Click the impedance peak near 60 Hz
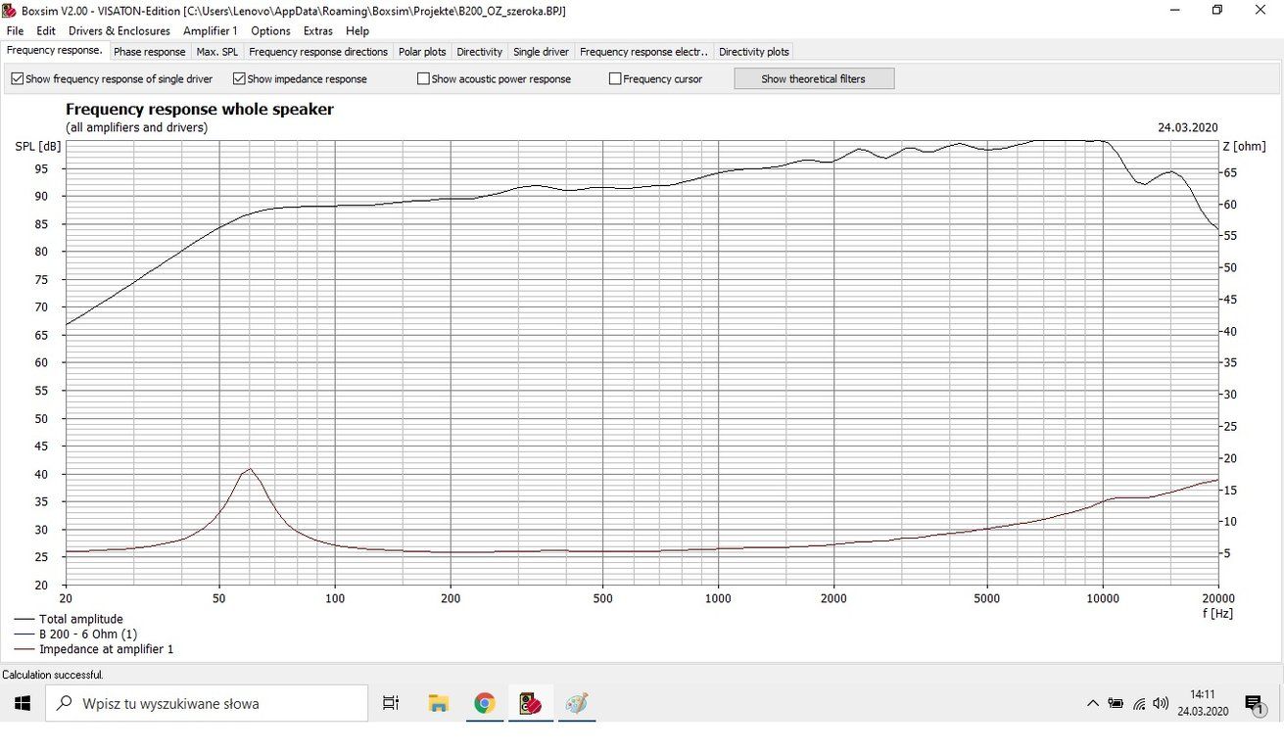 coord(250,469)
